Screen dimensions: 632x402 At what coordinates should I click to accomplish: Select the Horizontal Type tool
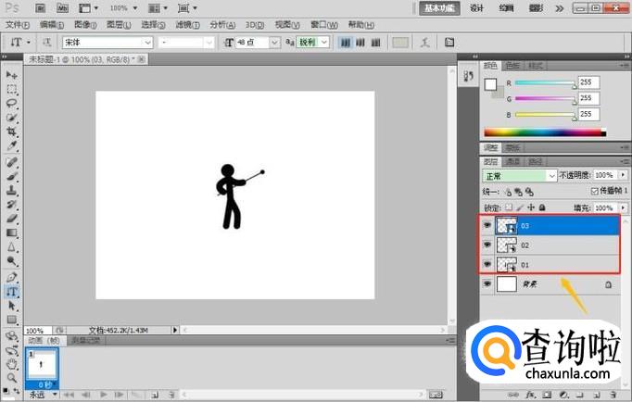[x=12, y=291]
